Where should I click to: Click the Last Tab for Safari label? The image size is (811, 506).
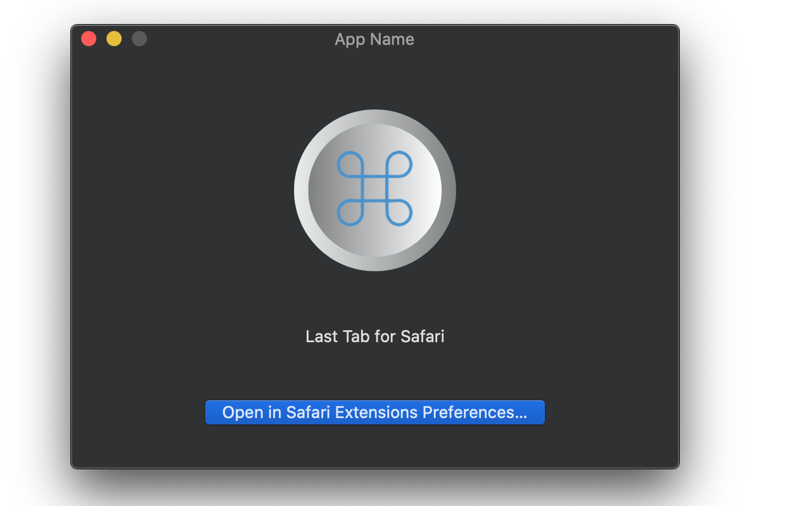[x=374, y=336]
